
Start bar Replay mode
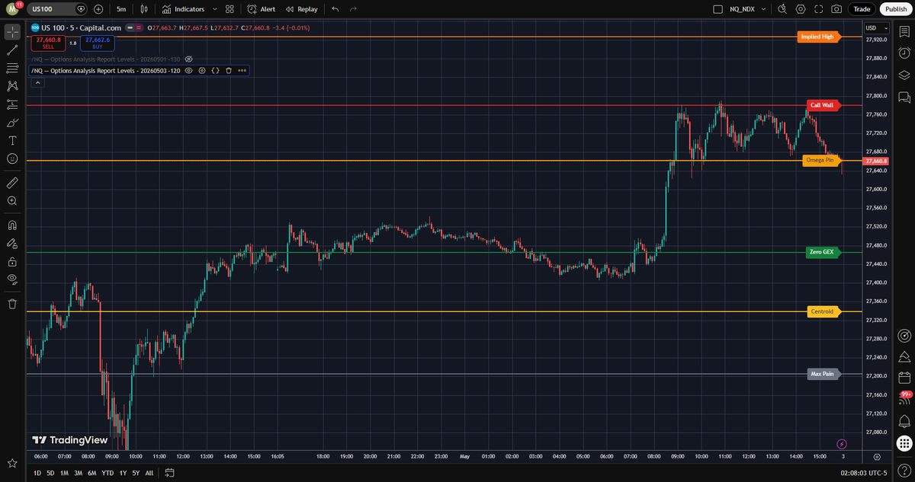301,9
